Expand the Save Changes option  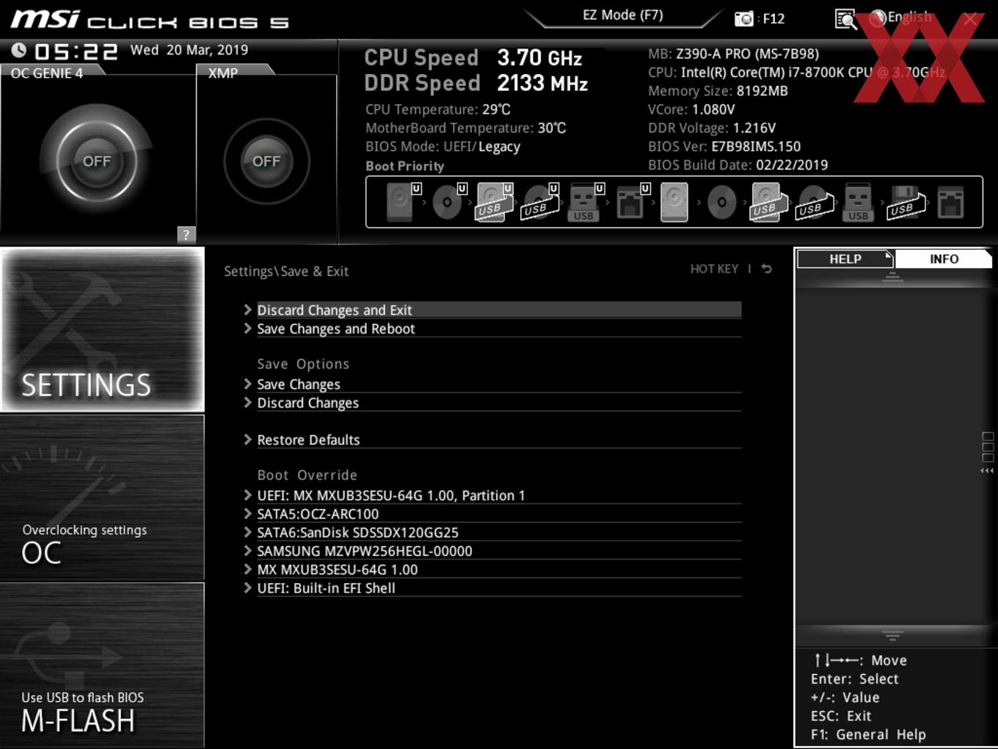(x=492, y=384)
